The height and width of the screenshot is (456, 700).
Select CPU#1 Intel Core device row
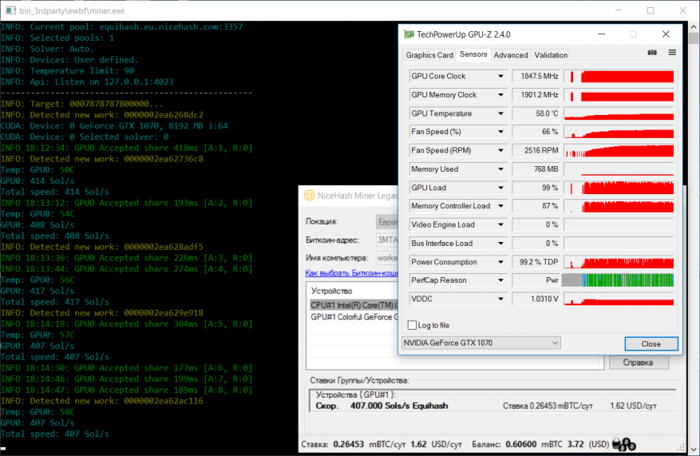pyautogui.click(x=351, y=305)
